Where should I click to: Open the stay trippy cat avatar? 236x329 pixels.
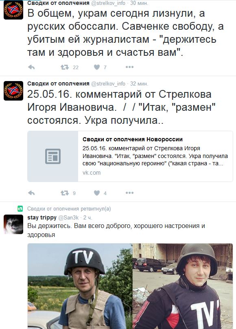[13, 224]
